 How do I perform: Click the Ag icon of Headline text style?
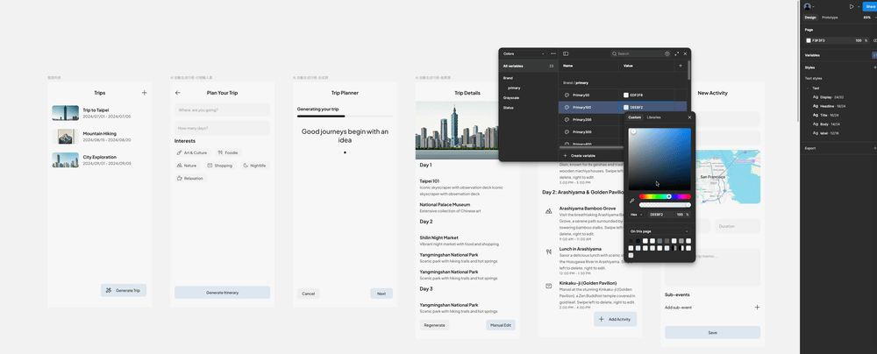point(816,106)
